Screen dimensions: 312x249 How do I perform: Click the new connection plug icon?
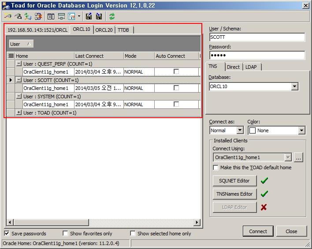[x=8, y=16]
